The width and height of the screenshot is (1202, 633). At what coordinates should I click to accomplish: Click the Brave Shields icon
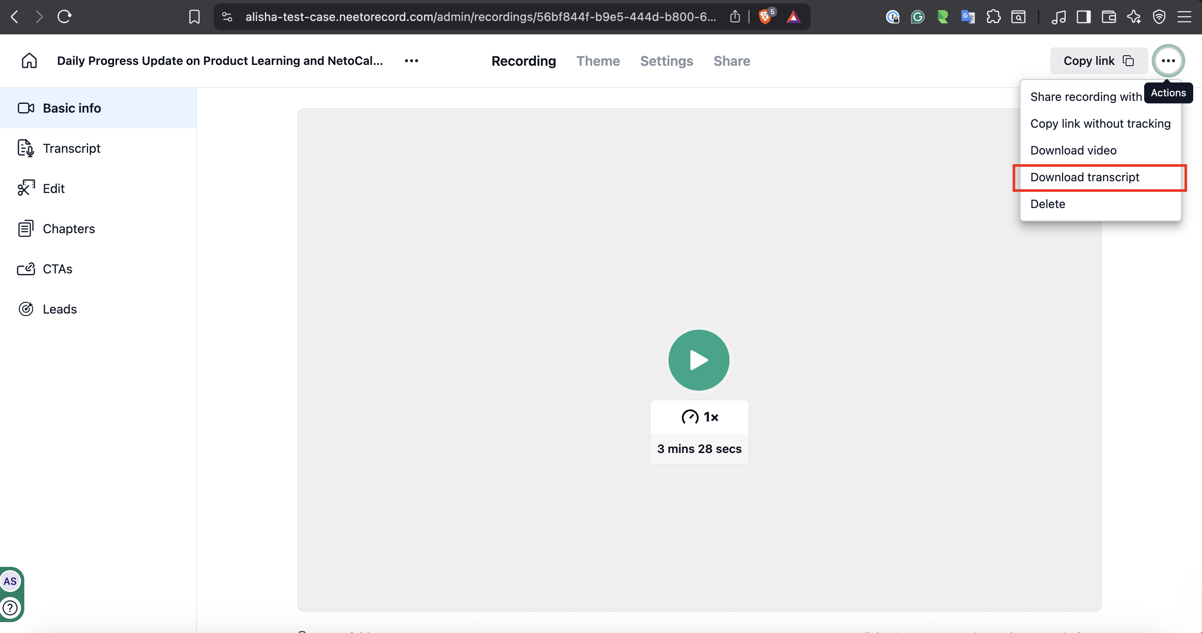[x=764, y=17]
